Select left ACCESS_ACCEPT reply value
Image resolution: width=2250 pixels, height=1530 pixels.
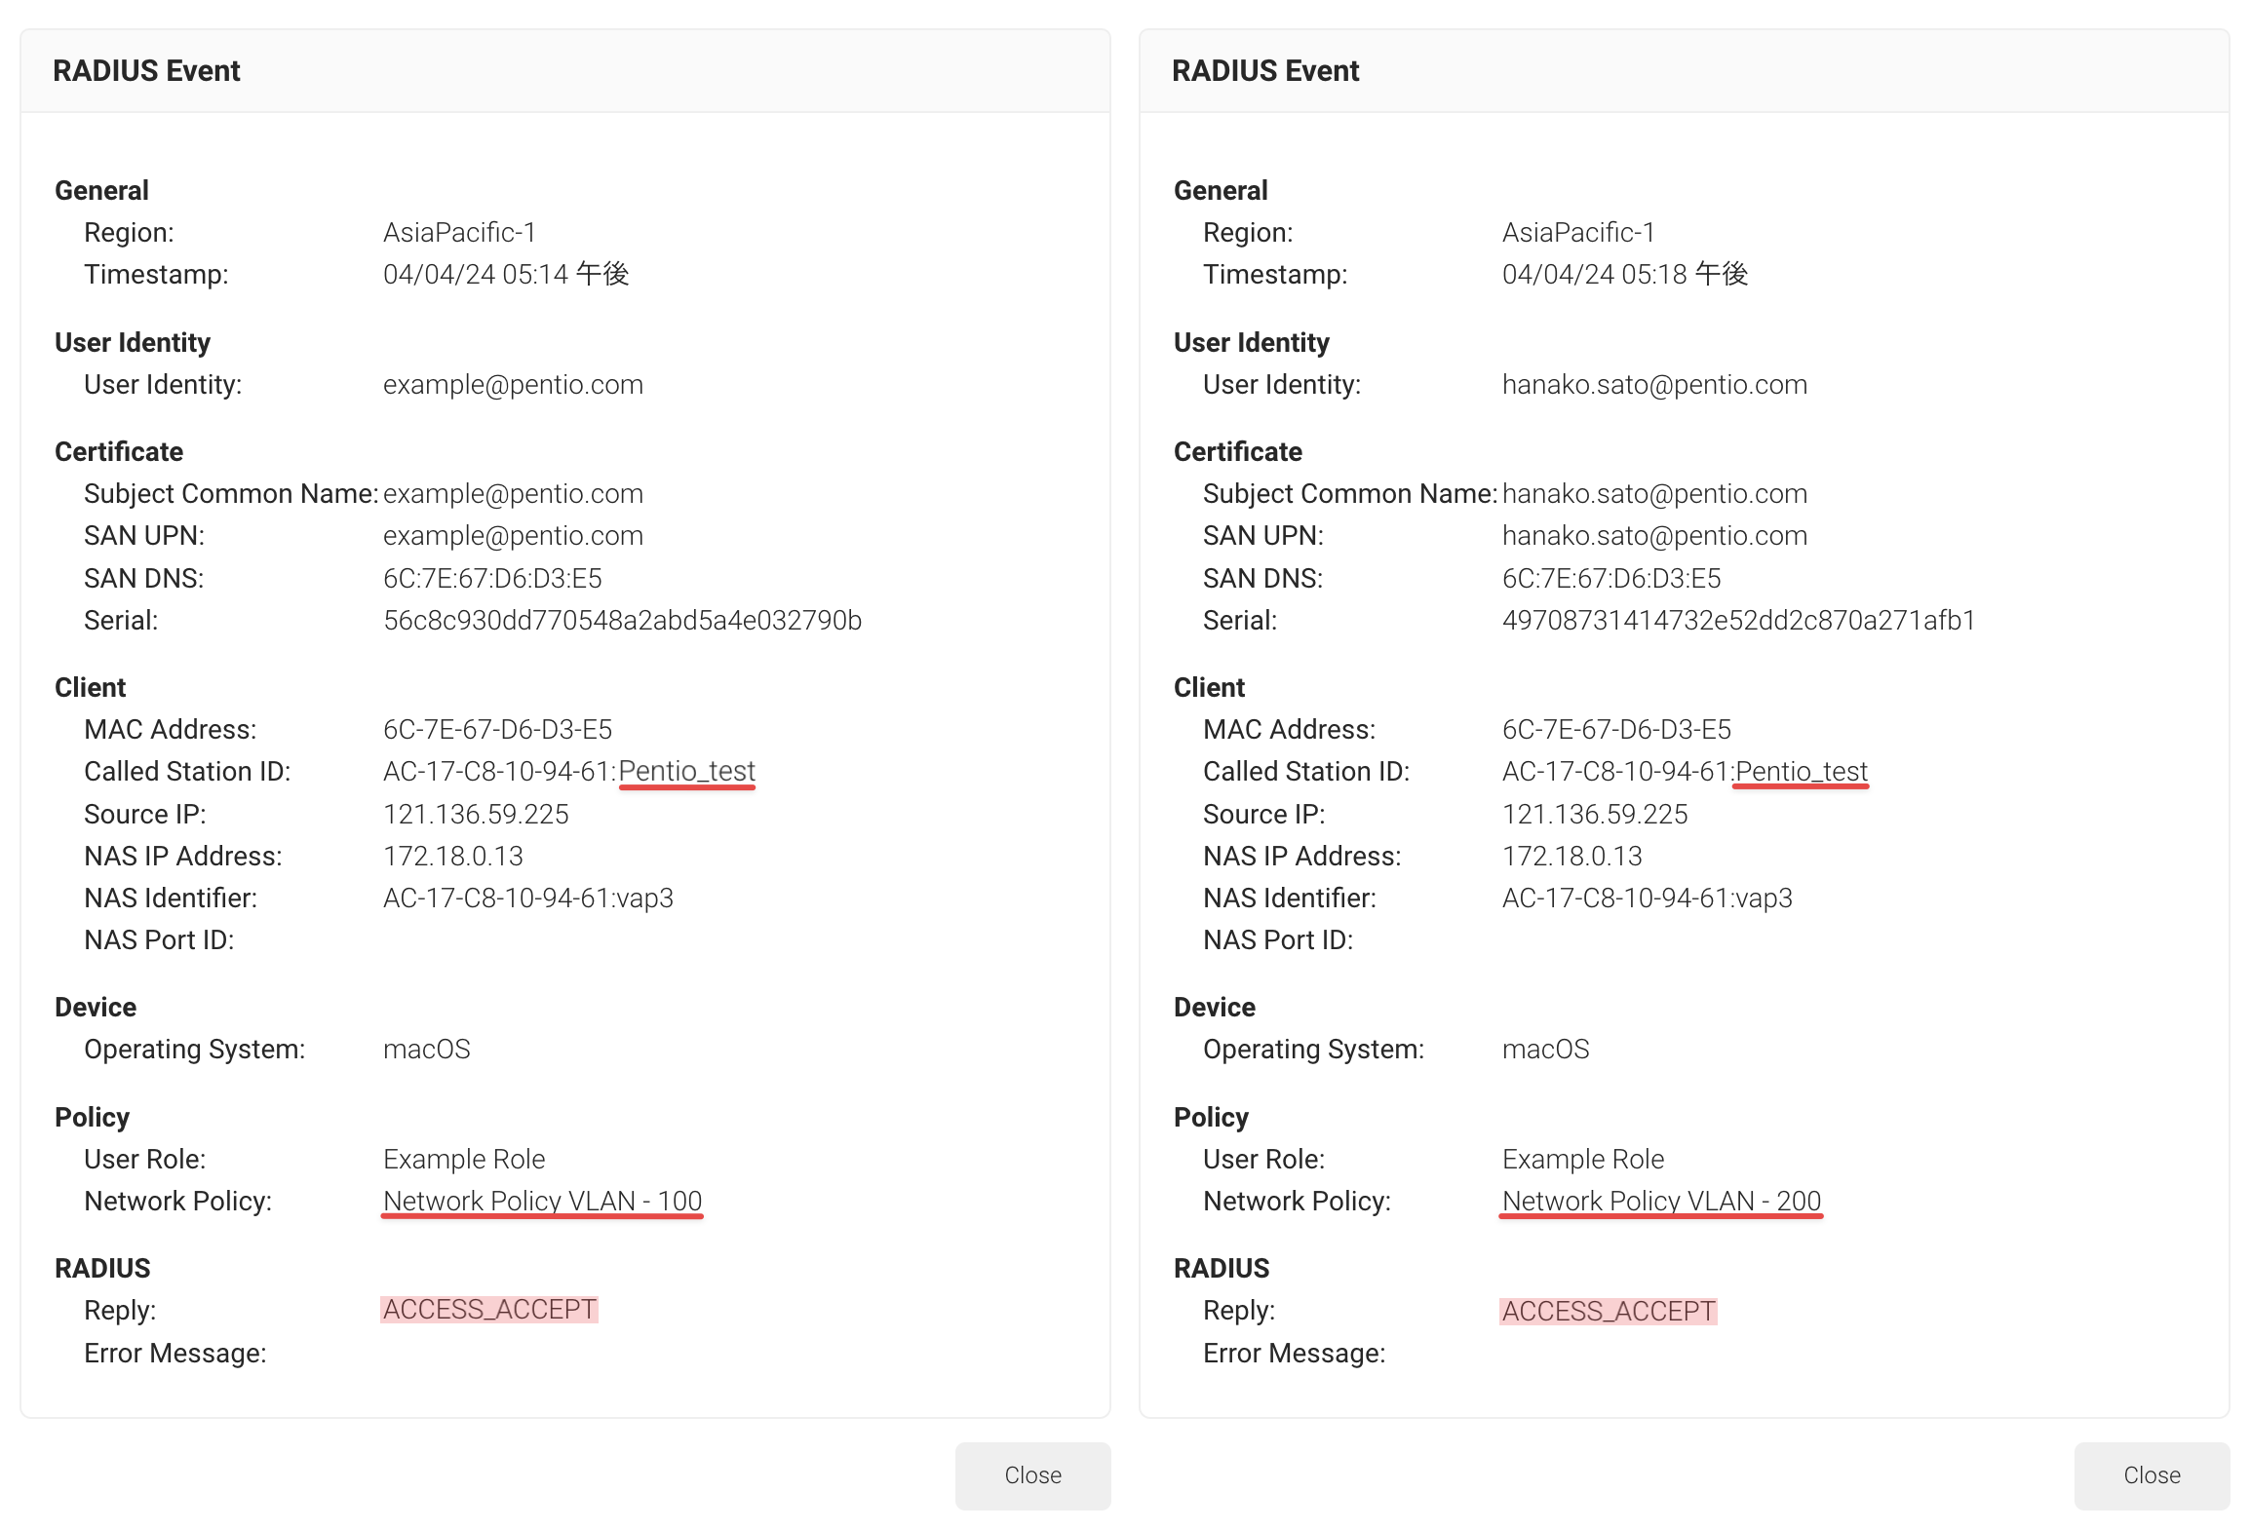[489, 1310]
